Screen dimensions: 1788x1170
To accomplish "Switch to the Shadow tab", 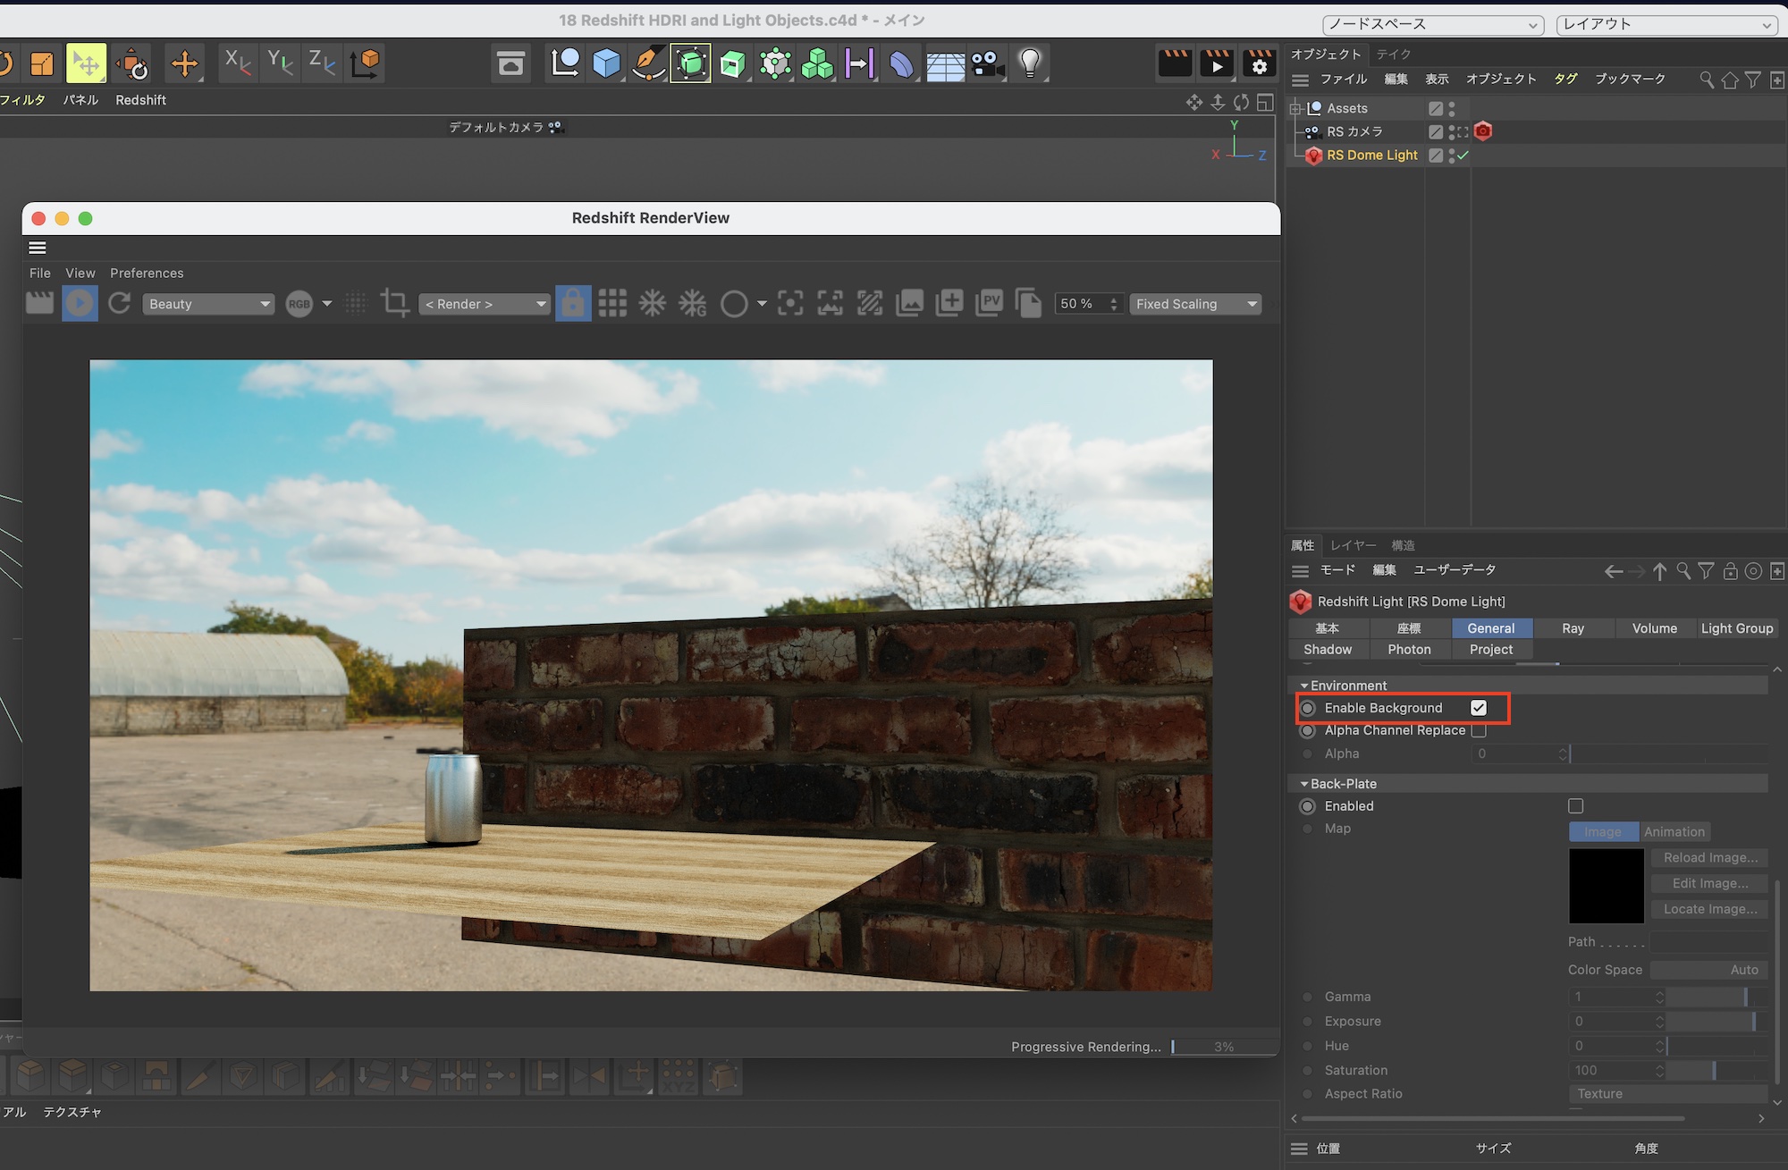I will point(1328,650).
